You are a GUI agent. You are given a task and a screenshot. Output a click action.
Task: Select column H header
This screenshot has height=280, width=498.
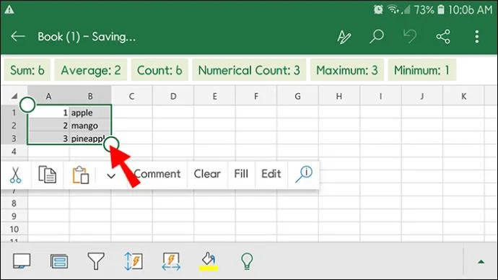click(x=339, y=96)
